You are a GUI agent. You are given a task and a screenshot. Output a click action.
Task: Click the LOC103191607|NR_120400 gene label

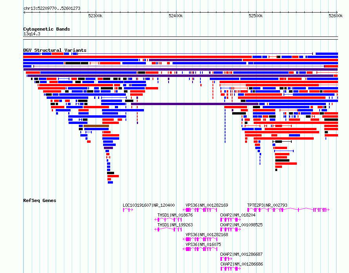click(x=149, y=205)
